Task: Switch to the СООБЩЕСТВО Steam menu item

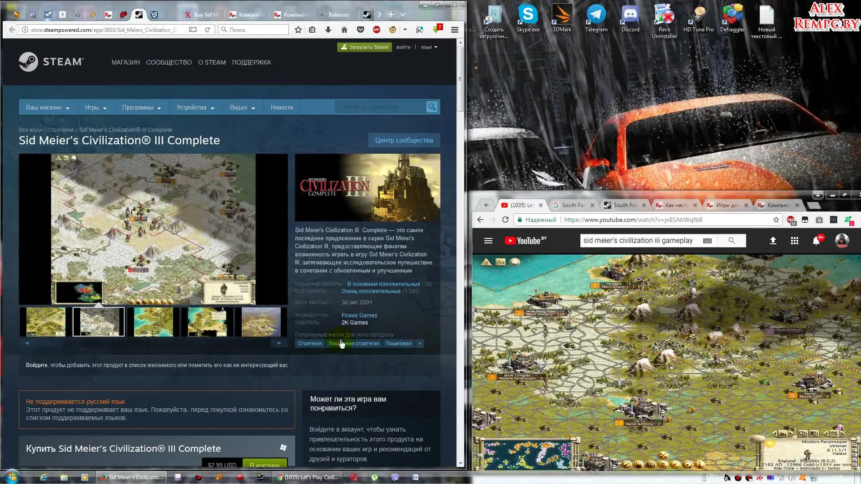Action: (169, 62)
